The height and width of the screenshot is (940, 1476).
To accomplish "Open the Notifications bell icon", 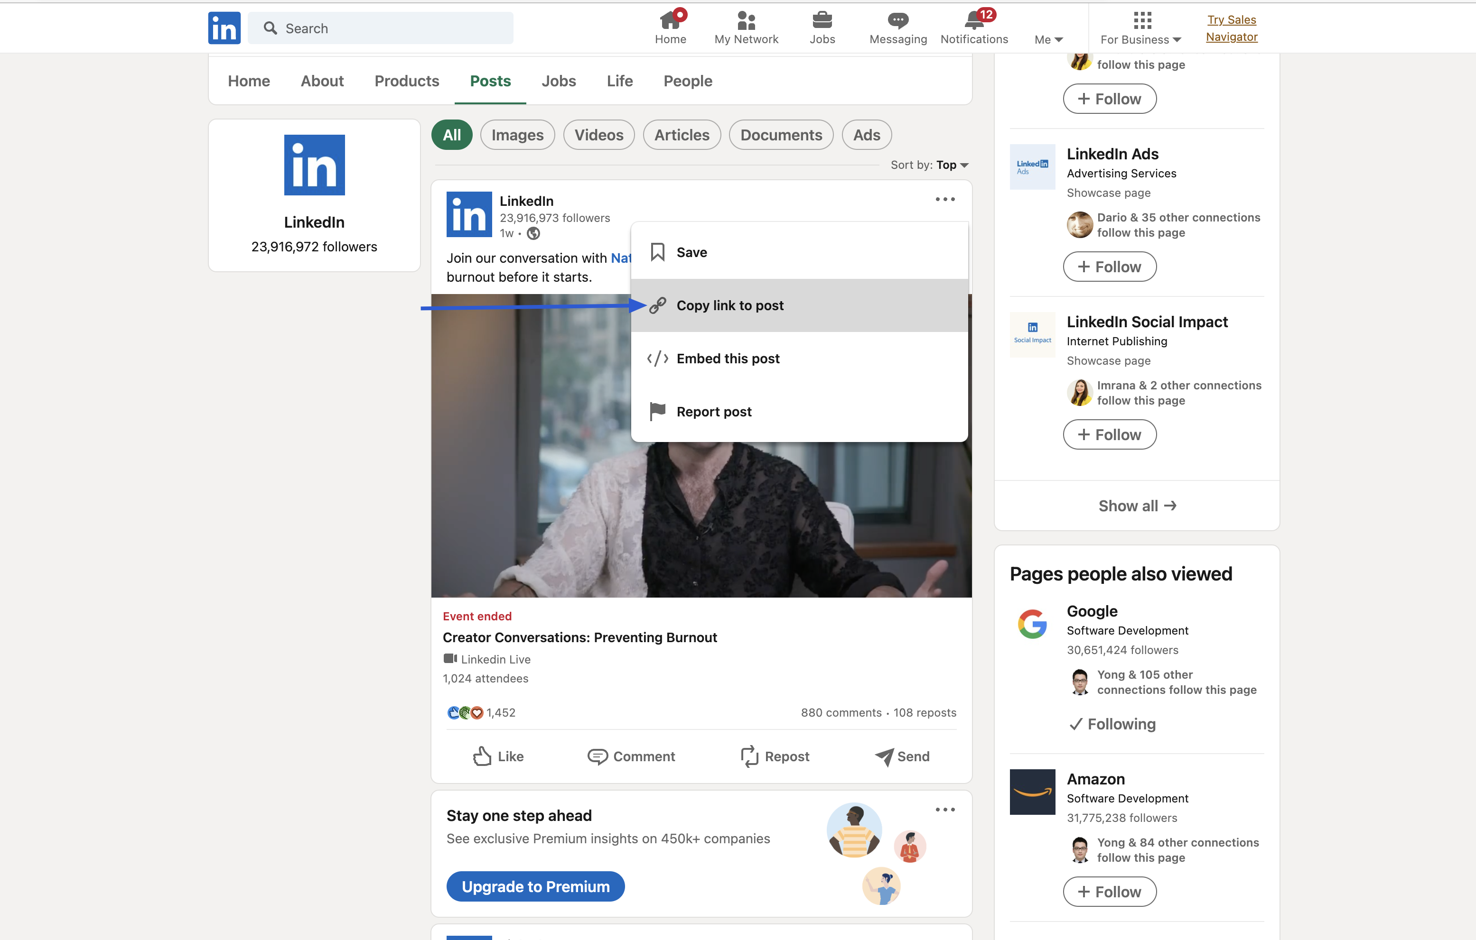I will [x=973, y=21].
